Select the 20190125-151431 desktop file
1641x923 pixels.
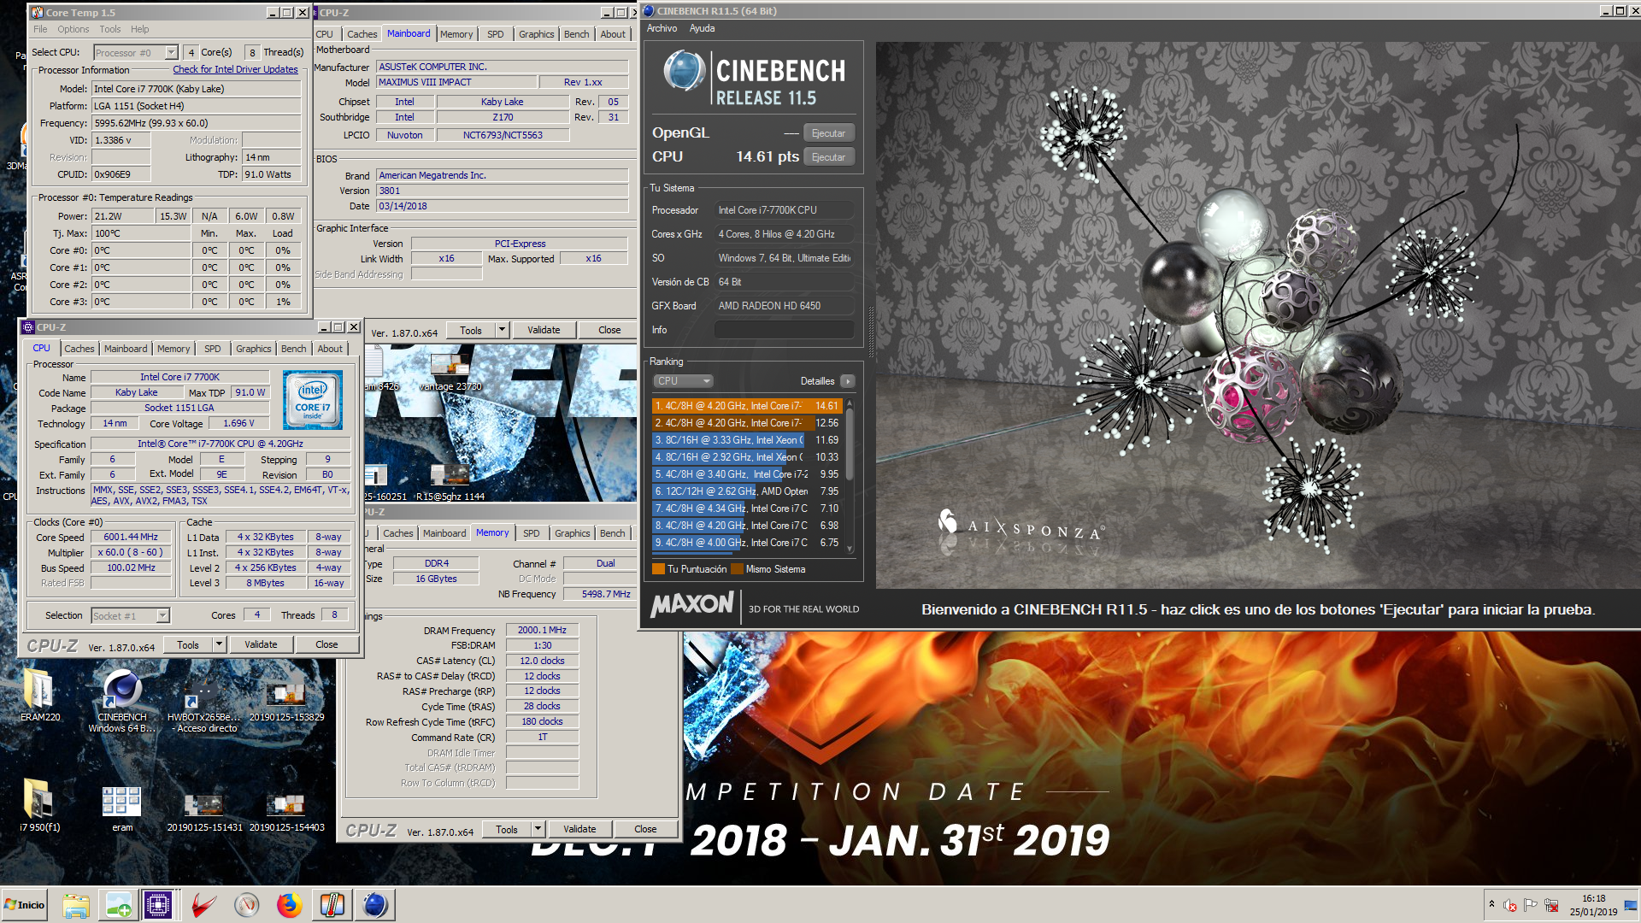pyautogui.click(x=204, y=812)
